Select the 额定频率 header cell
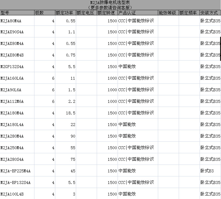This screenshot has height=199, width=221. point(189,13)
